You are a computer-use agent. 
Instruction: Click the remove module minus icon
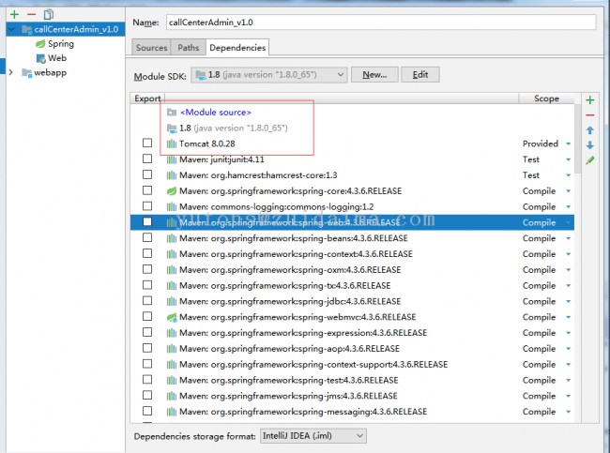(x=31, y=14)
